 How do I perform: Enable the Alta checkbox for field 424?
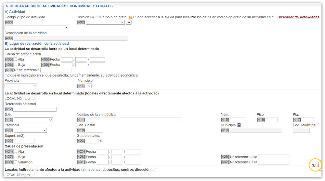click(x=16, y=151)
